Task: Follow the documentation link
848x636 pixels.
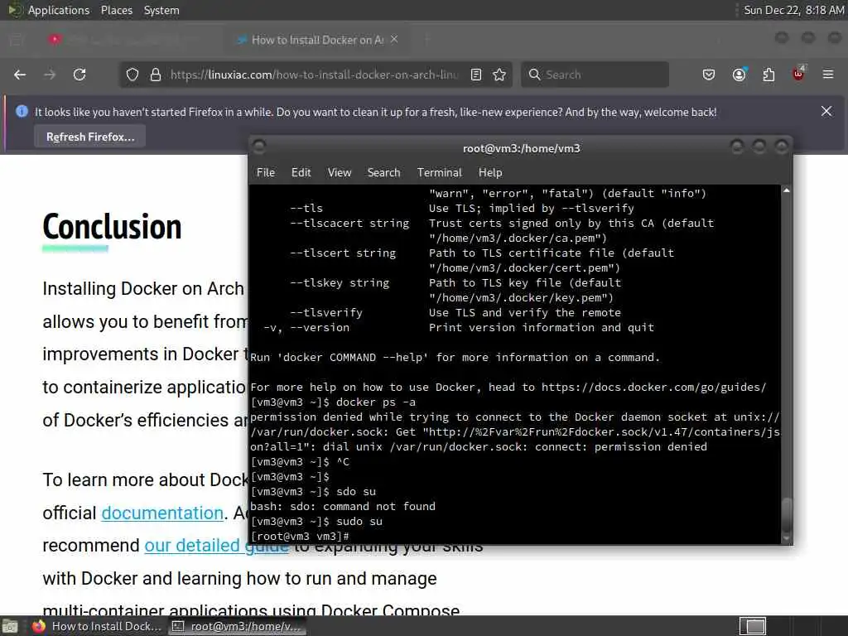Action: click(162, 513)
